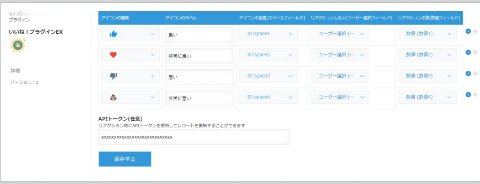Screen dimensions: 480x184
Task: Remove the 非常に良い row with minus icon
Action: tap(475, 52)
